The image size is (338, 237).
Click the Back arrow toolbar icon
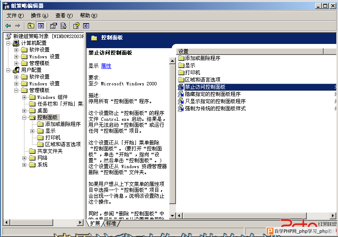[8, 26]
